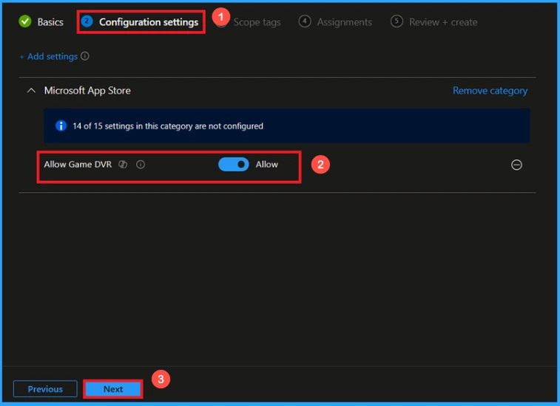
Task: Click the Microsoft App Store heading
Action: coord(87,91)
